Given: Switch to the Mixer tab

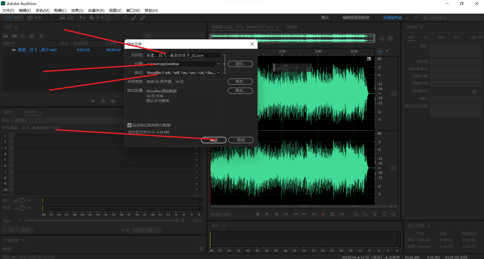Looking at the screenshot, I should [292, 27].
